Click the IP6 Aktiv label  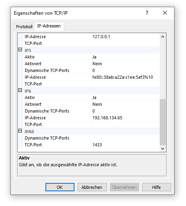(x=30, y=97)
